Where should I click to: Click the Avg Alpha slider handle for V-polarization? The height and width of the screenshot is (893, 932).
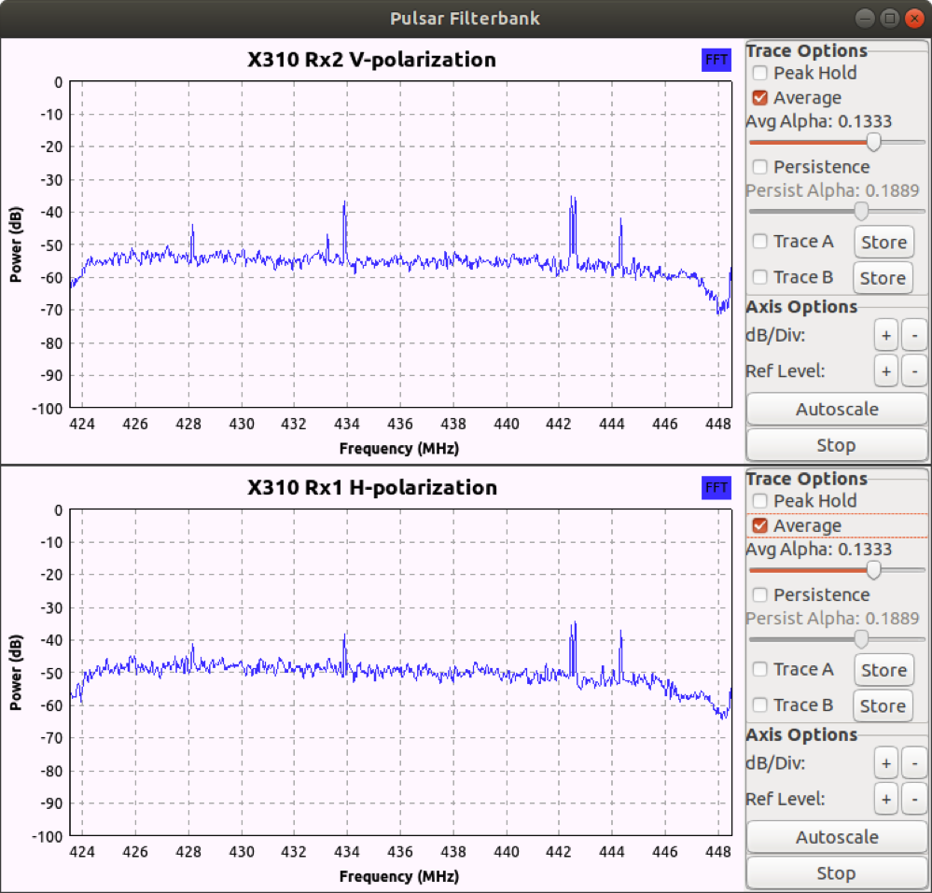pos(873,142)
